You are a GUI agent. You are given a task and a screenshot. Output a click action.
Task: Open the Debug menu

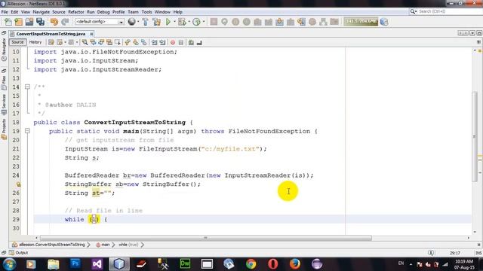103,12
